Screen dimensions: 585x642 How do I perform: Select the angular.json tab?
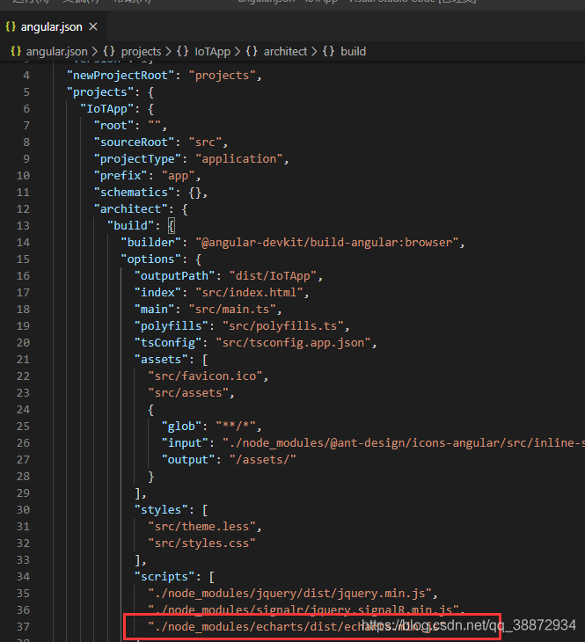[54, 26]
